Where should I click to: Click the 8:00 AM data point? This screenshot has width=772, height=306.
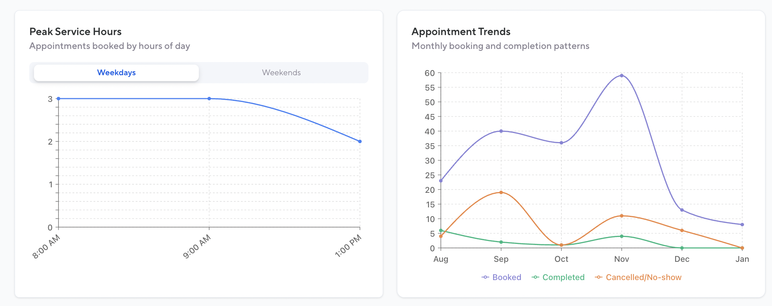[x=58, y=99]
